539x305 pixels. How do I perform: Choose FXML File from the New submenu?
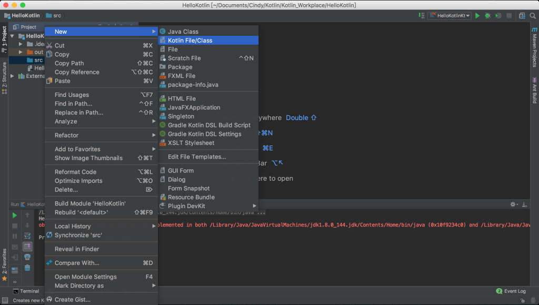point(208,76)
